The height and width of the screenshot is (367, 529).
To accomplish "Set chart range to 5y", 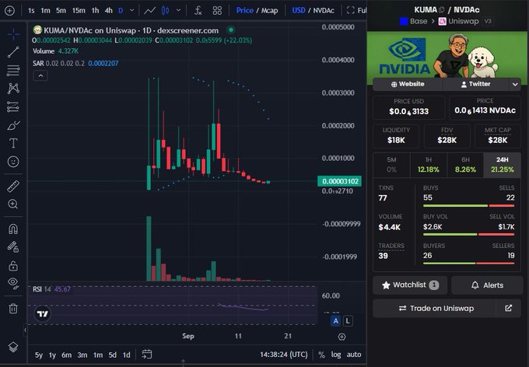I will tap(39, 355).
